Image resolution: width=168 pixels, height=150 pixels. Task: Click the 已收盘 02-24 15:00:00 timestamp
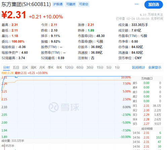coord(139,19)
